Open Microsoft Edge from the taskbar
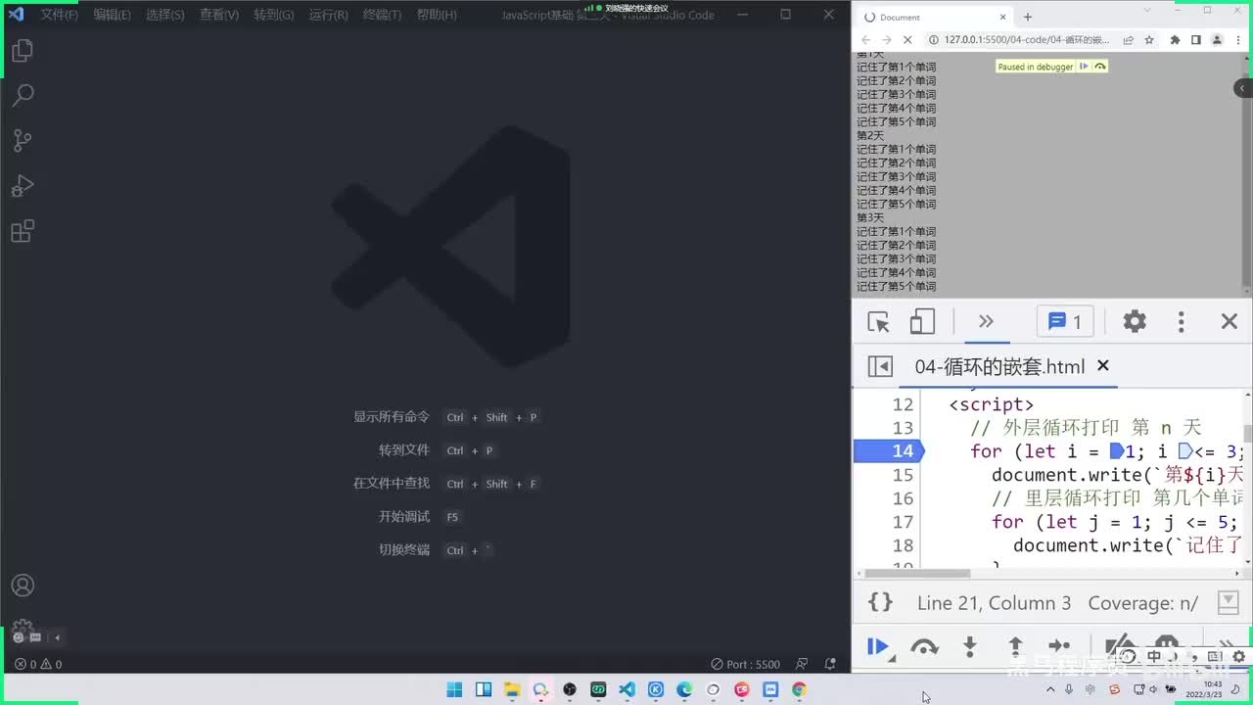 [684, 690]
